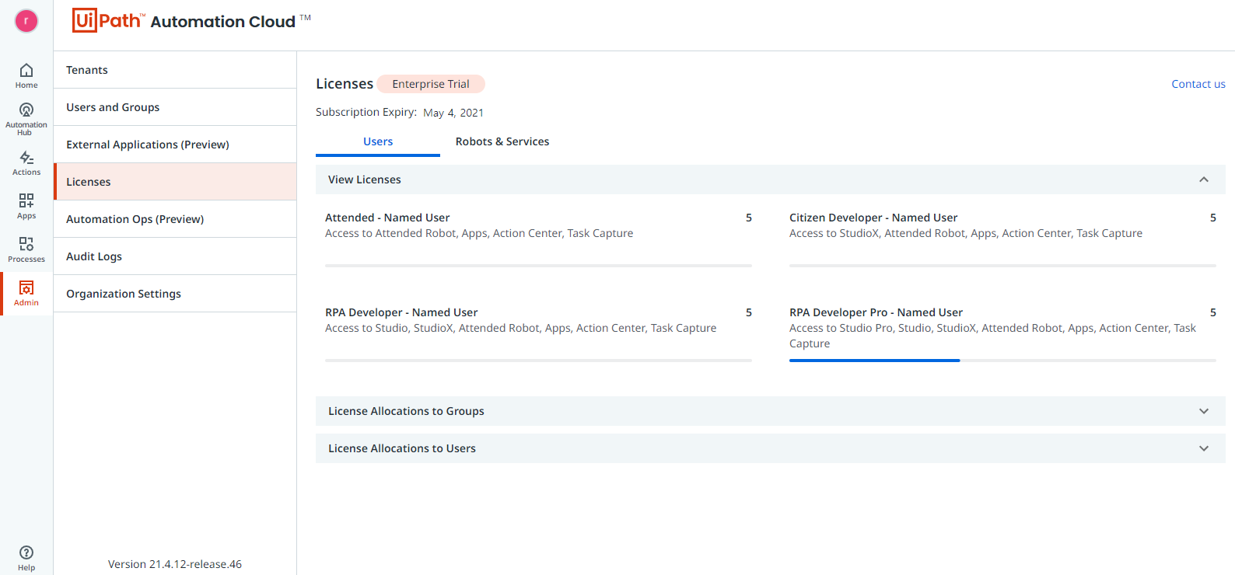Open External Applications (Preview)
Viewport: 1235px width, 575px height.
175,145
